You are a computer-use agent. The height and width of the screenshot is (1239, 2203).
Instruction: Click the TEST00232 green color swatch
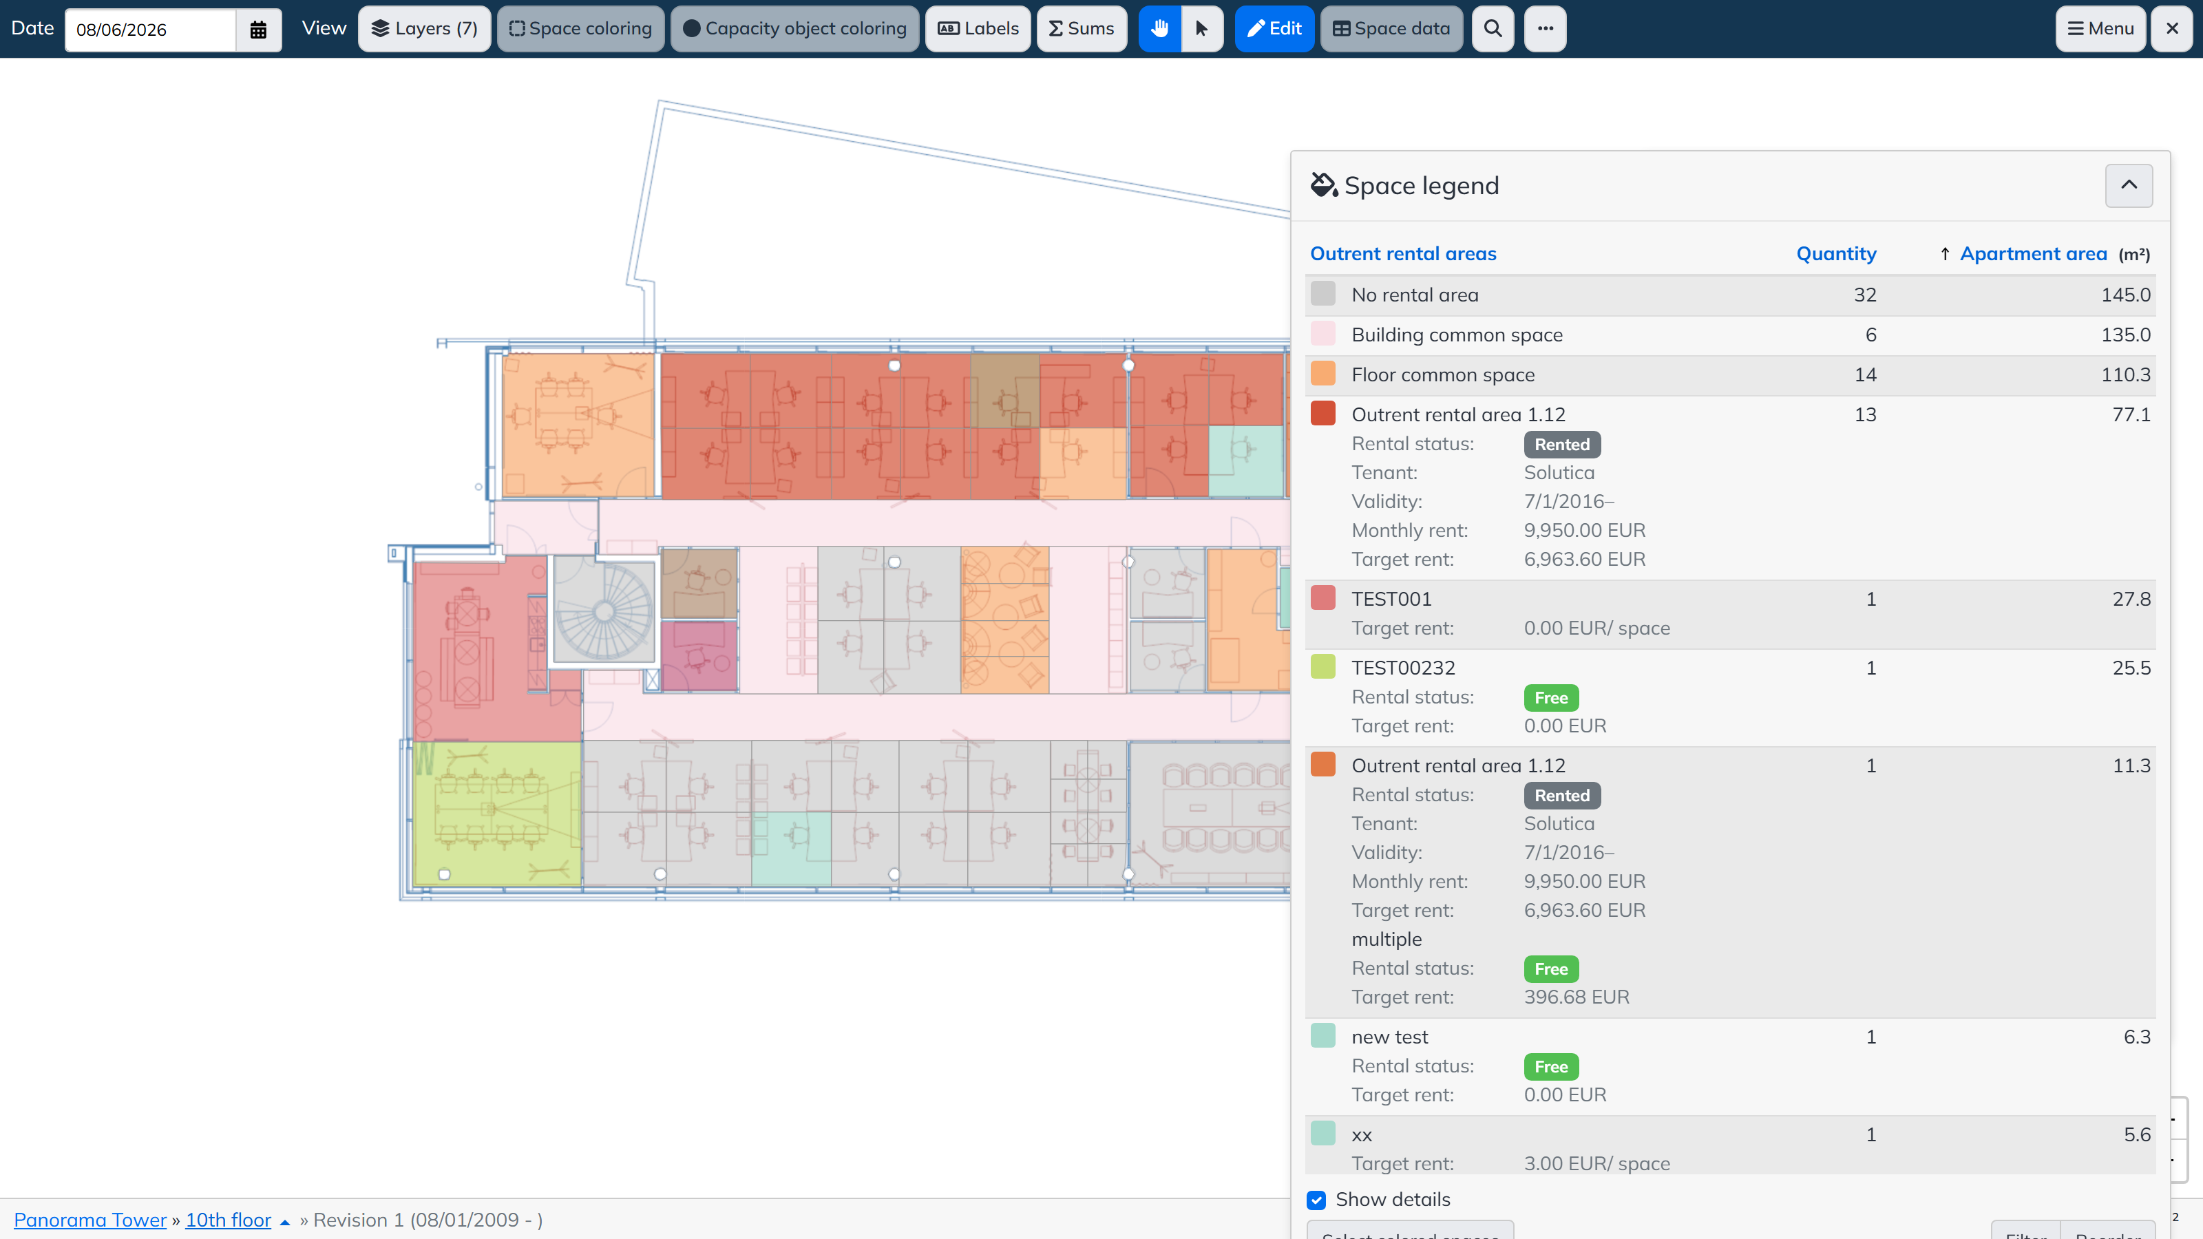coord(1322,667)
